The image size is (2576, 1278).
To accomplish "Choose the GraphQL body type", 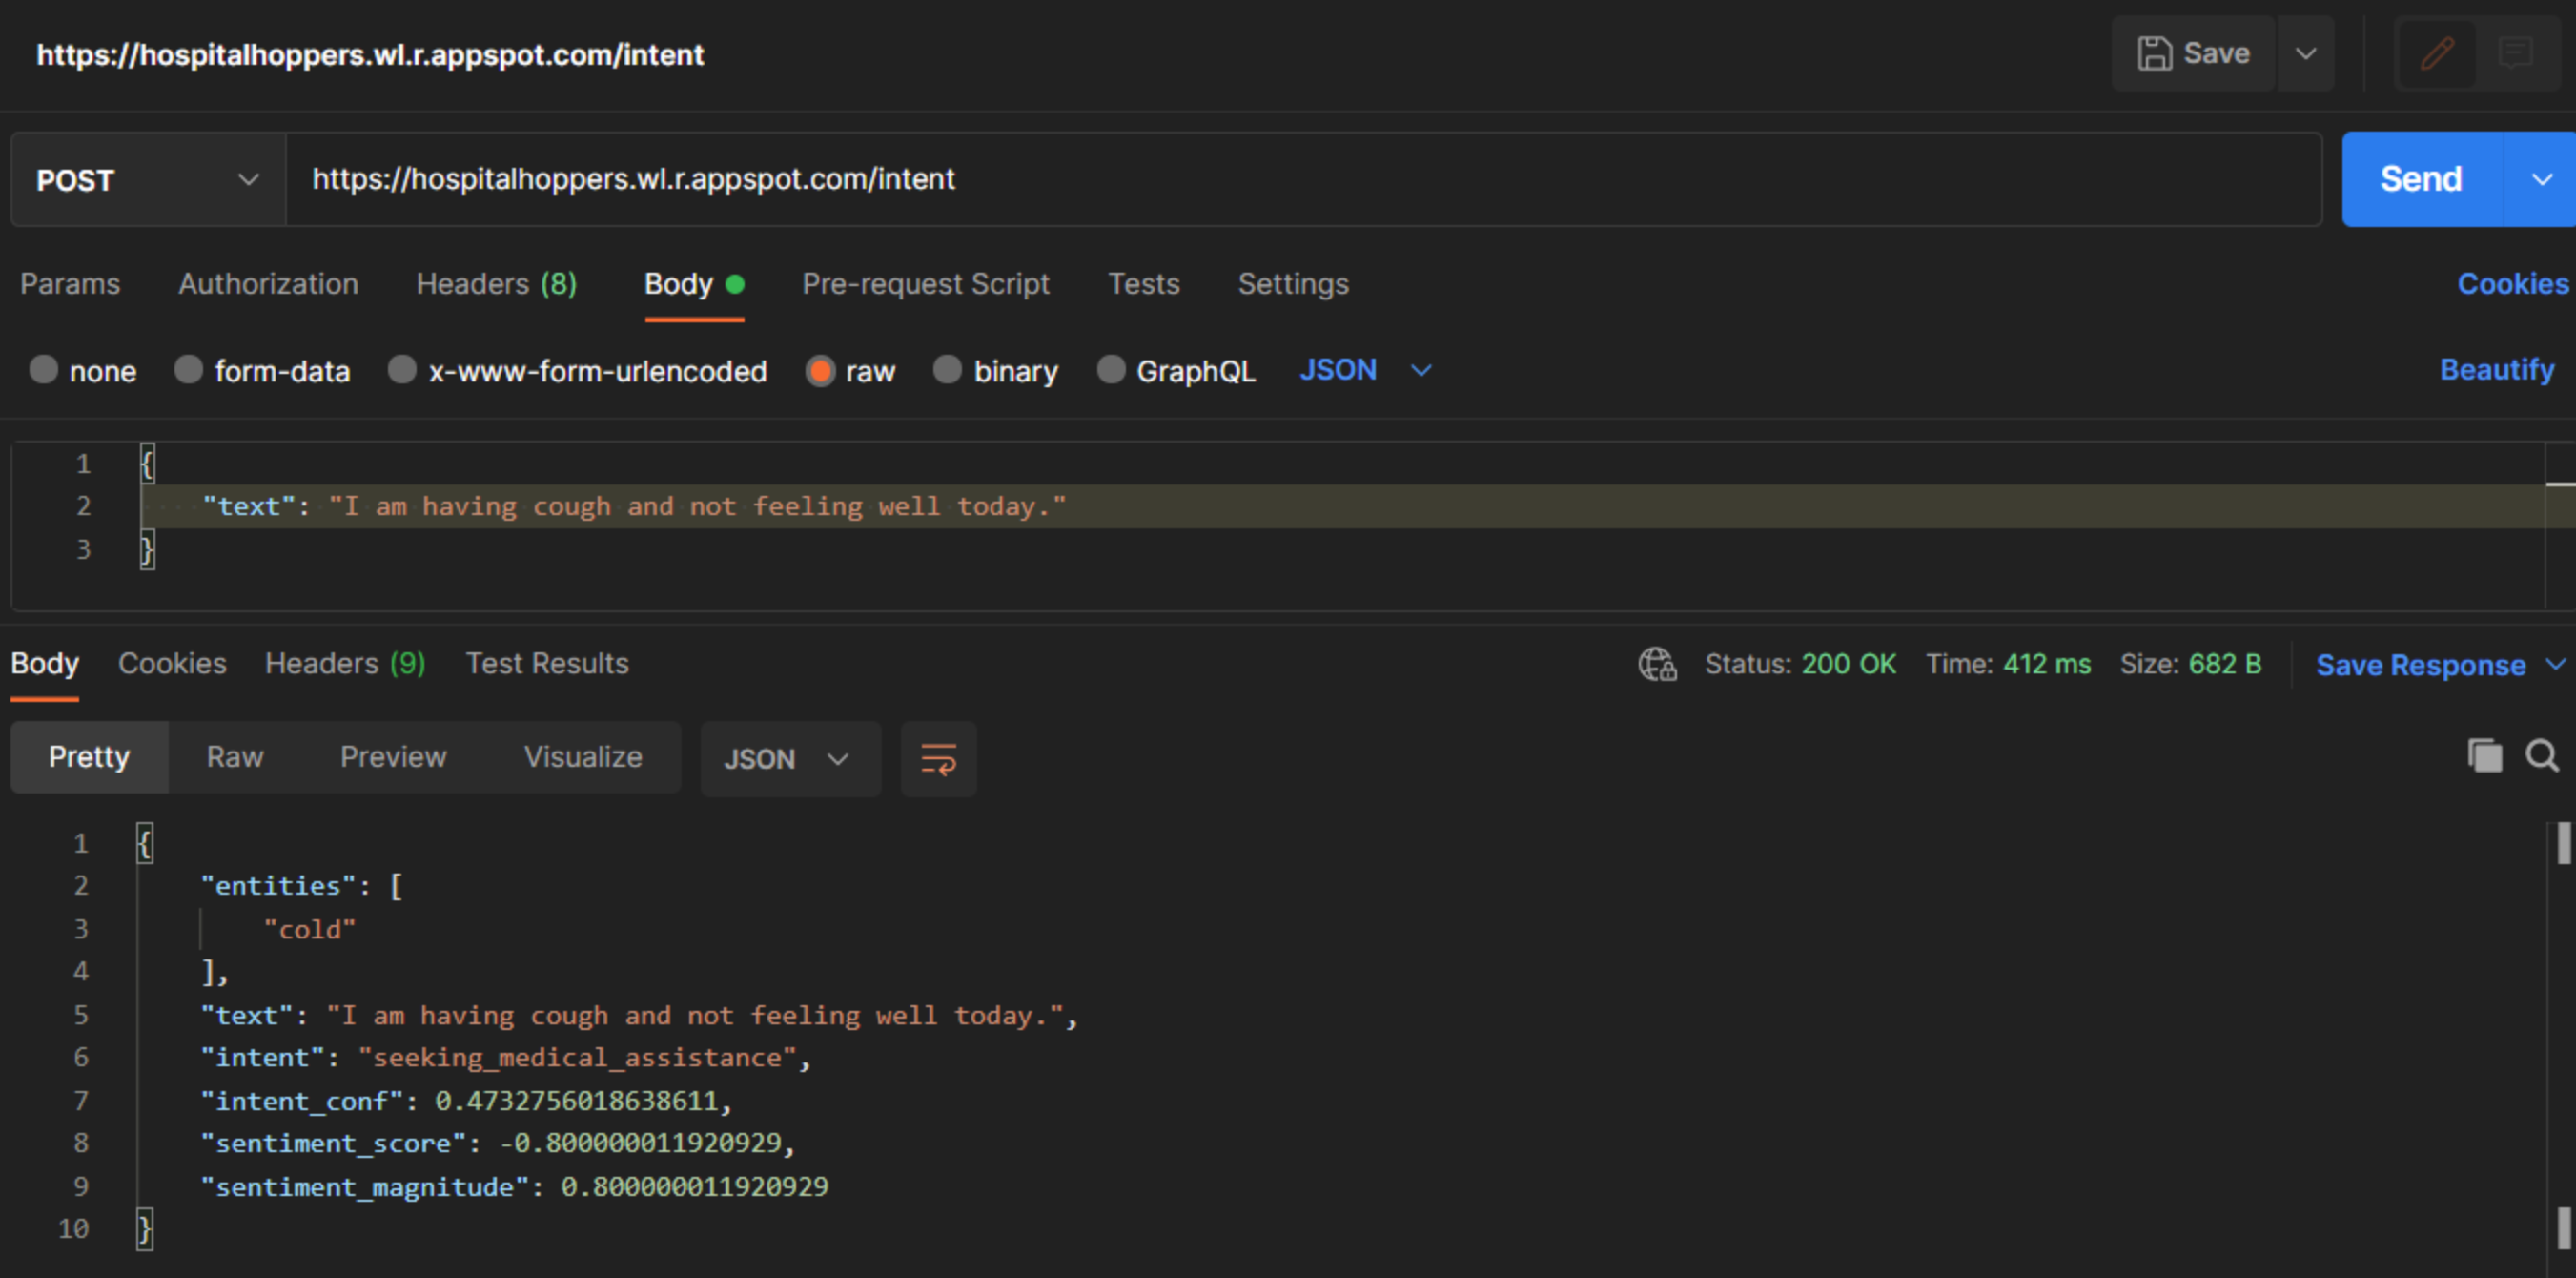I will tap(1111, 370).
